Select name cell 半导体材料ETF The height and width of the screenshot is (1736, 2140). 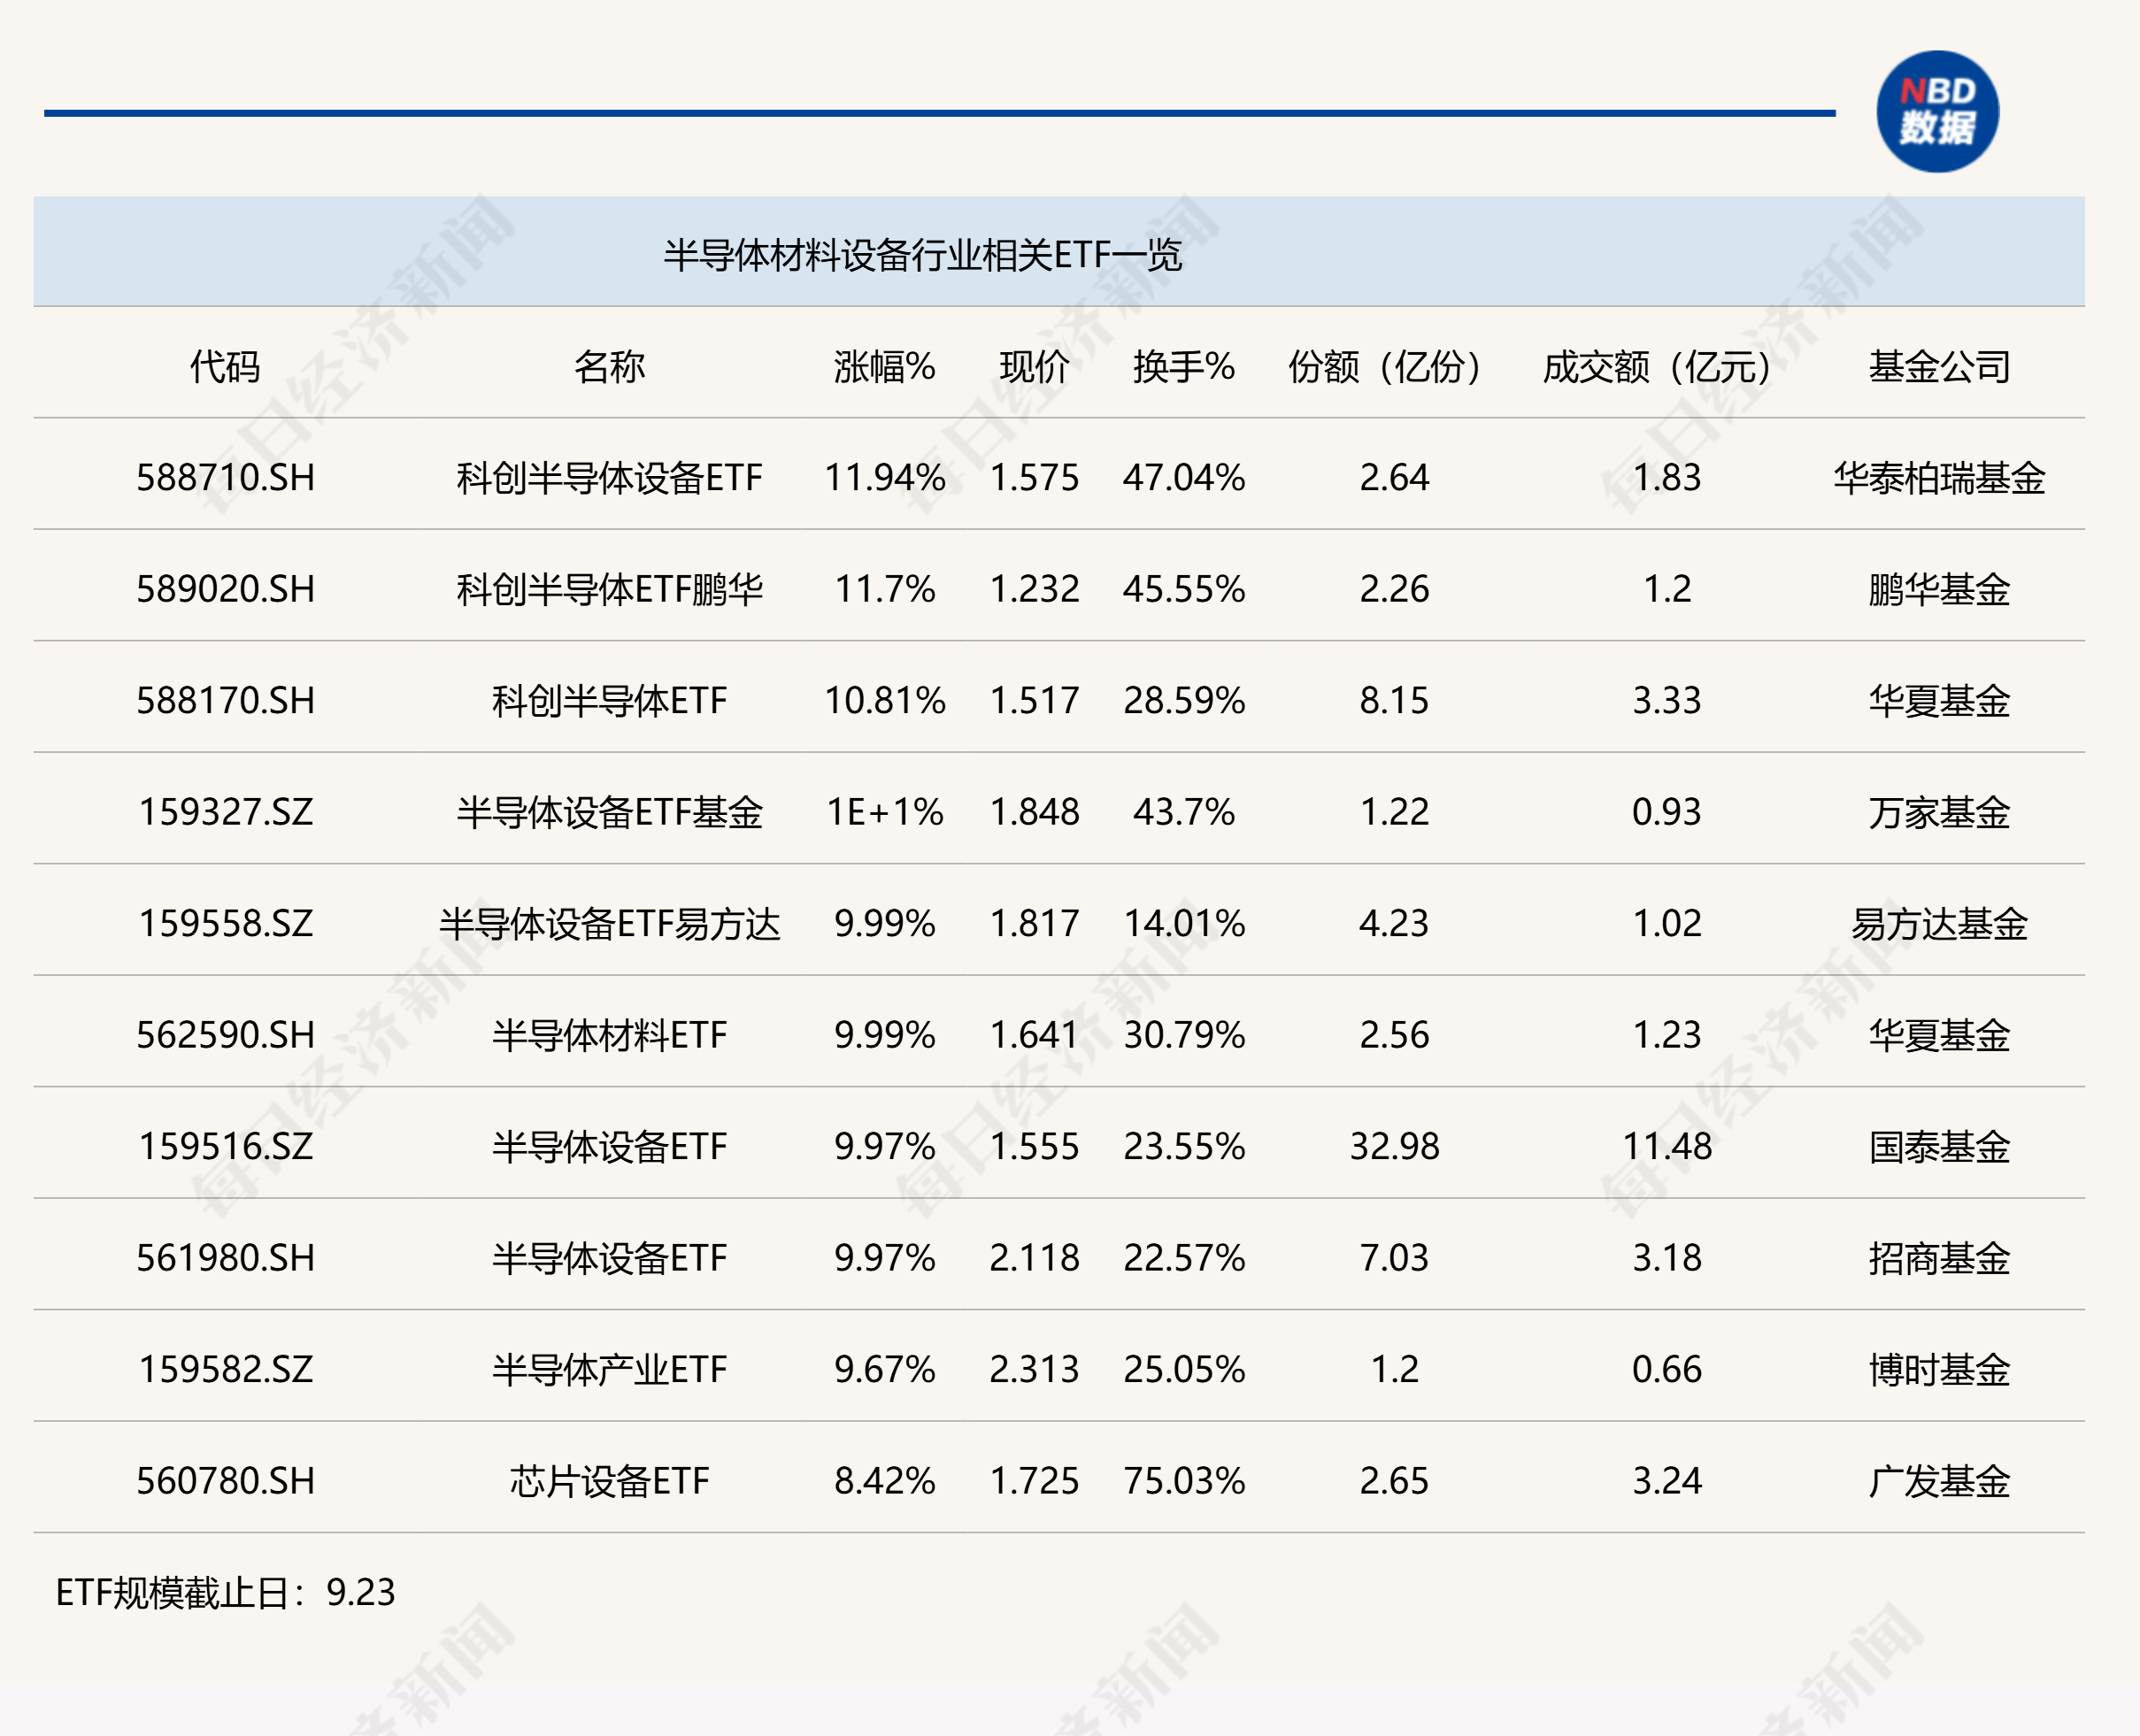click(x=609, y=1035)
